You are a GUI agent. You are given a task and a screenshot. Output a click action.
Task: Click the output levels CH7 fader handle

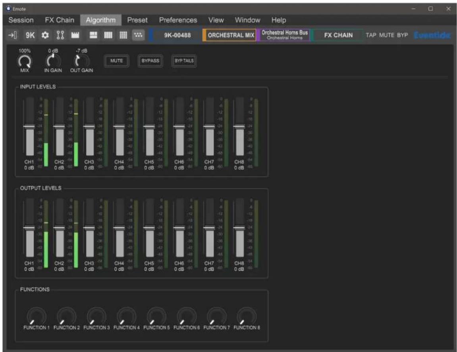(209, 228)
